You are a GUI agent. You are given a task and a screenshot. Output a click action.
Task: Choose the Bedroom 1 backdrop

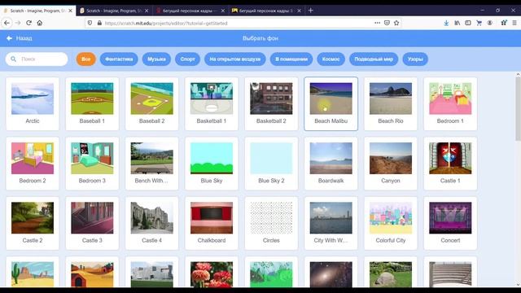(450, 103)
